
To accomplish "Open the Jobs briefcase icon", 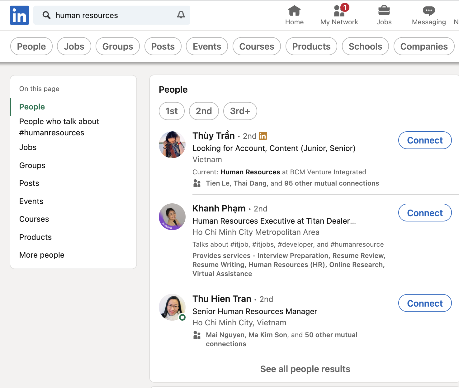I will coord(384,11).
